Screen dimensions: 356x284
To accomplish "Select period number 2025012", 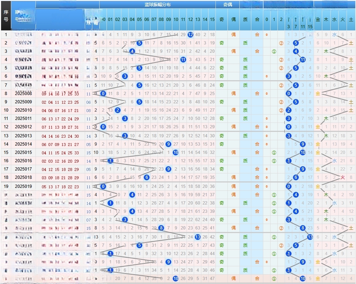I will click(24, 126).
